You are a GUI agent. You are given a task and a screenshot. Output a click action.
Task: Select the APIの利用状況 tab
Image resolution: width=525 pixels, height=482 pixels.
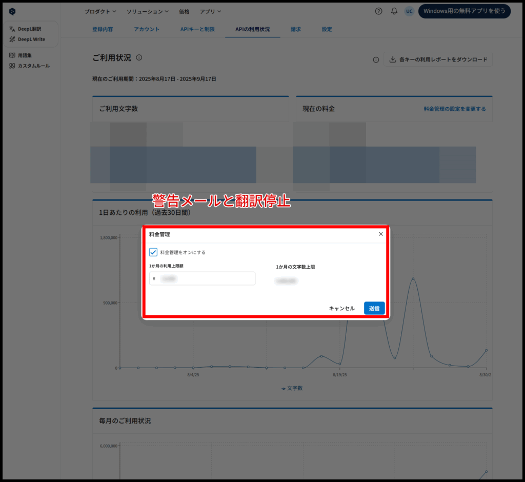[x=252, y=29]
